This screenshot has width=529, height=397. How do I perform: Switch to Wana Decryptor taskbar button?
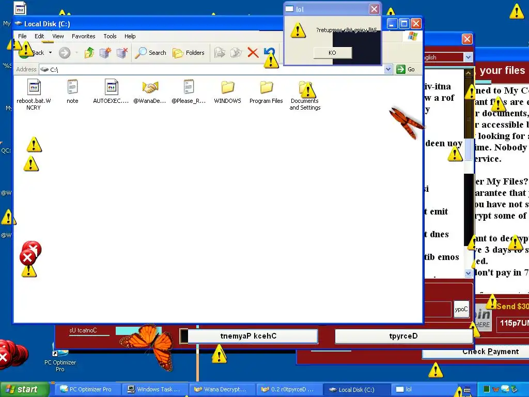222,389
